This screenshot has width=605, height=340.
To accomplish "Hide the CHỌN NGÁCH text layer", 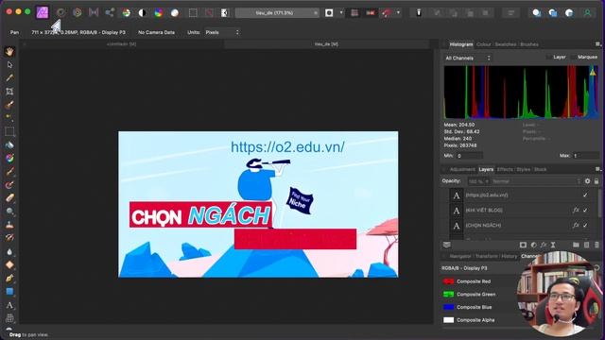I will tap(585, 225).
